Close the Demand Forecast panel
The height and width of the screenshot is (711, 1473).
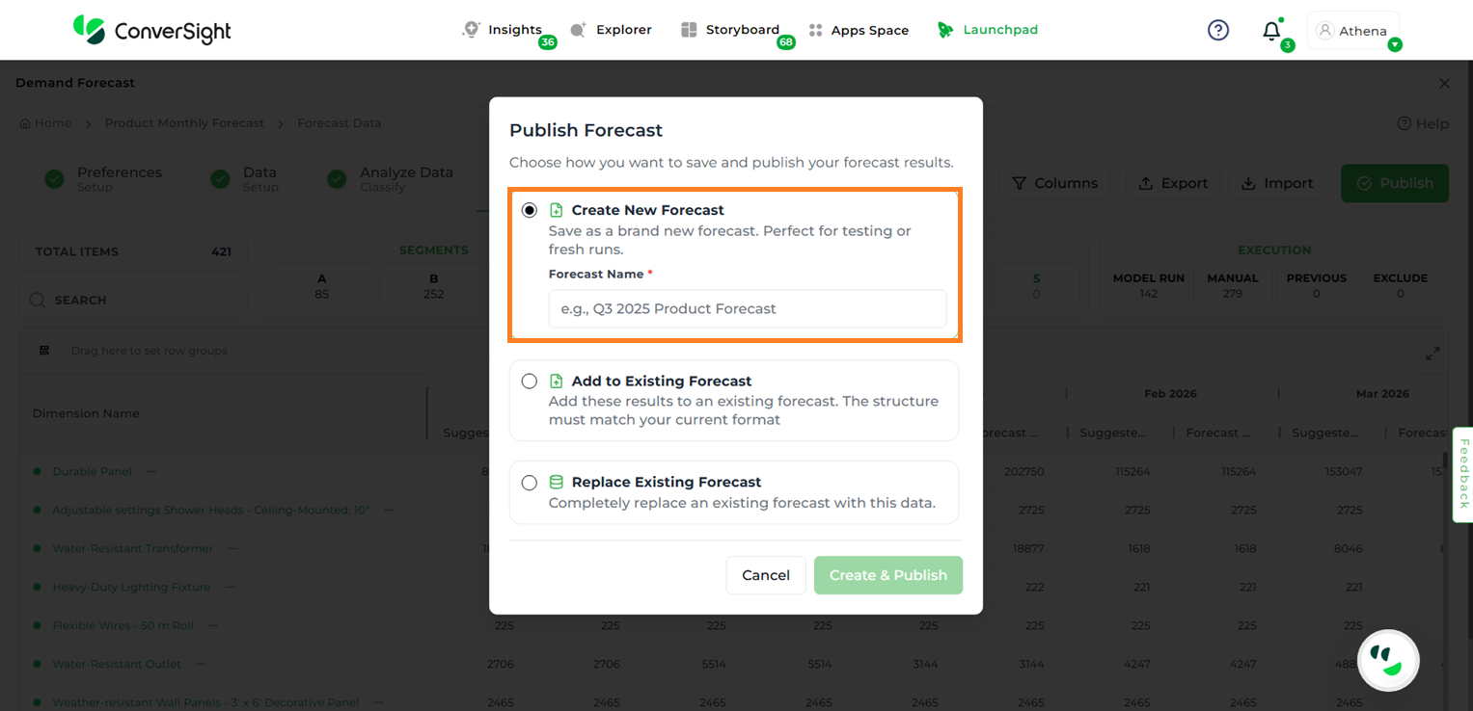coord(1444,84)
